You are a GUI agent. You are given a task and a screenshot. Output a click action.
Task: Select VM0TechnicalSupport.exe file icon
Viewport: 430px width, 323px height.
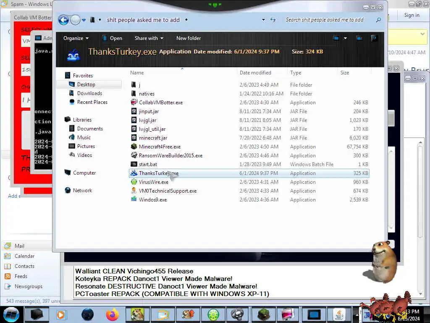pos(134,191)
